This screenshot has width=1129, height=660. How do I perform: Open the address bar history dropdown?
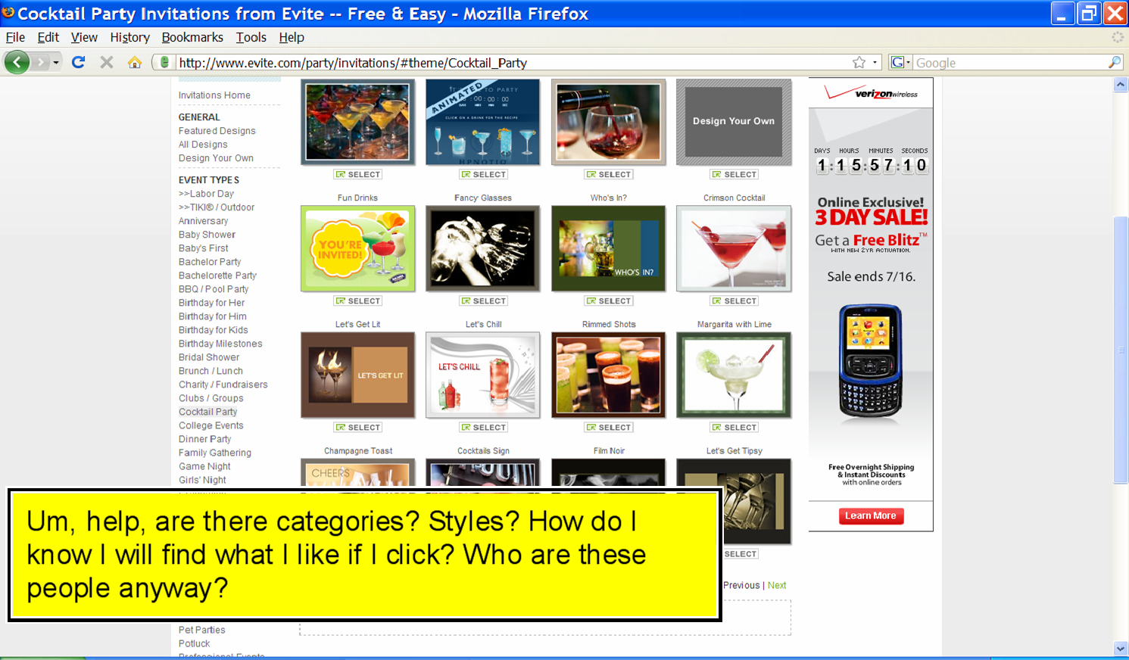[875, 62]
